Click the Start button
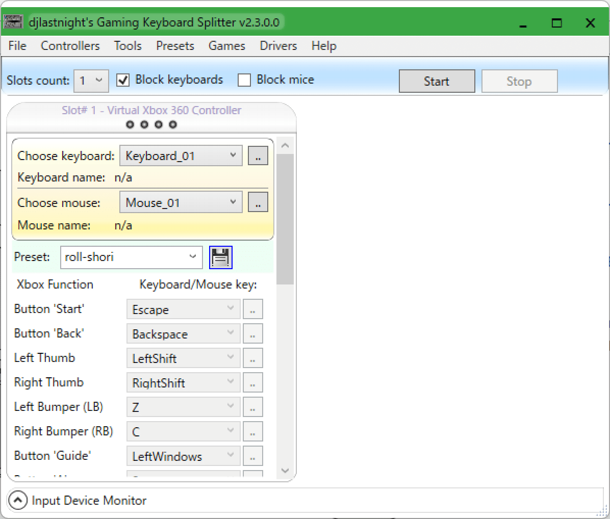 tap(437, 81)
